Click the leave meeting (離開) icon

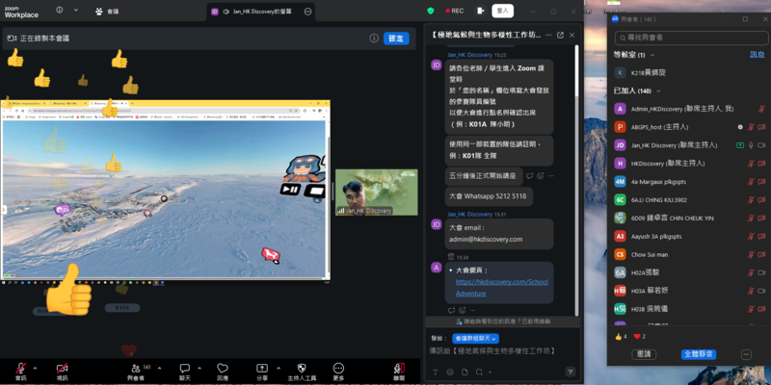399,368
